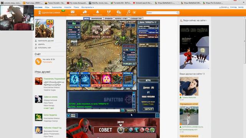Open the Music note icon

(129, 12)
